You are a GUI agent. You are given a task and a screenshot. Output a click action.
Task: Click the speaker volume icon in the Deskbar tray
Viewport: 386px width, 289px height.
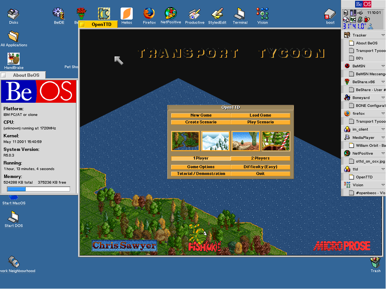346,12
